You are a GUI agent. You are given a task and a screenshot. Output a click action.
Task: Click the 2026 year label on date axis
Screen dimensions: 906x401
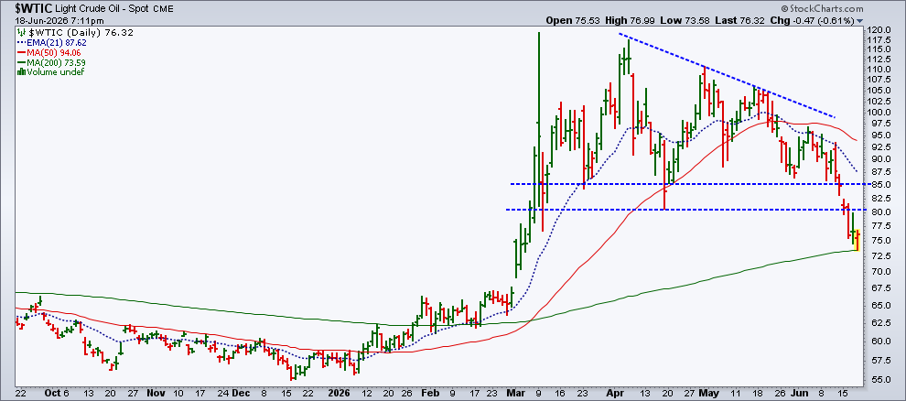point(338,392)
